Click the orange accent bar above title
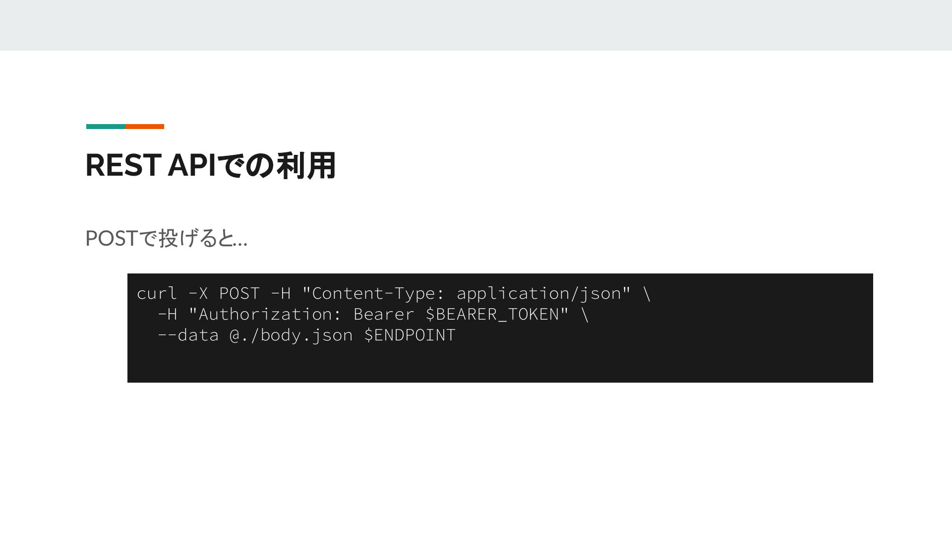 pyautogui.click(x=145, y=127)
